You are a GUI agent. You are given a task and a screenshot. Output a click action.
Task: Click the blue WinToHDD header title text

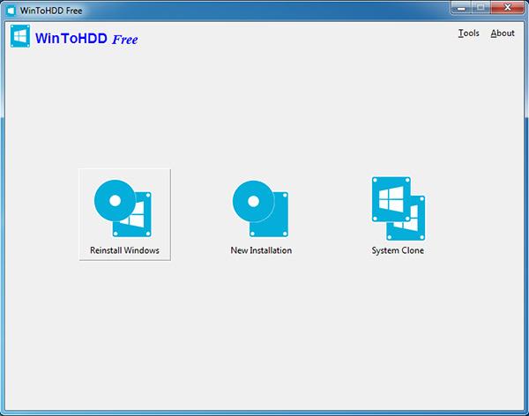point(71,39)
